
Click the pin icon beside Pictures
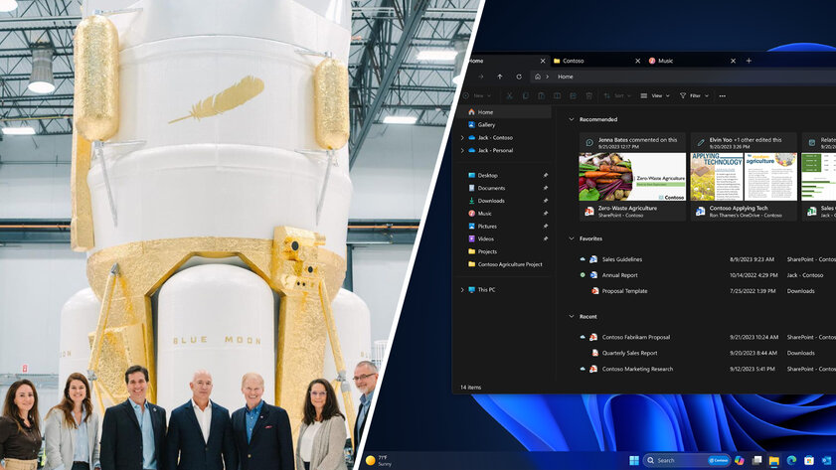[x=546, y=226]
